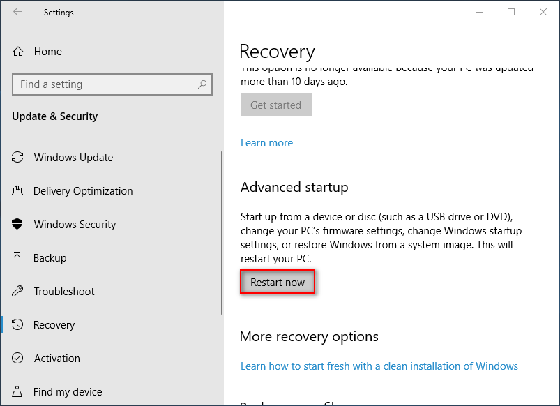The image size is (560, 406).
Task: Click the Windows Update sync icon
Action: (18, 158)
